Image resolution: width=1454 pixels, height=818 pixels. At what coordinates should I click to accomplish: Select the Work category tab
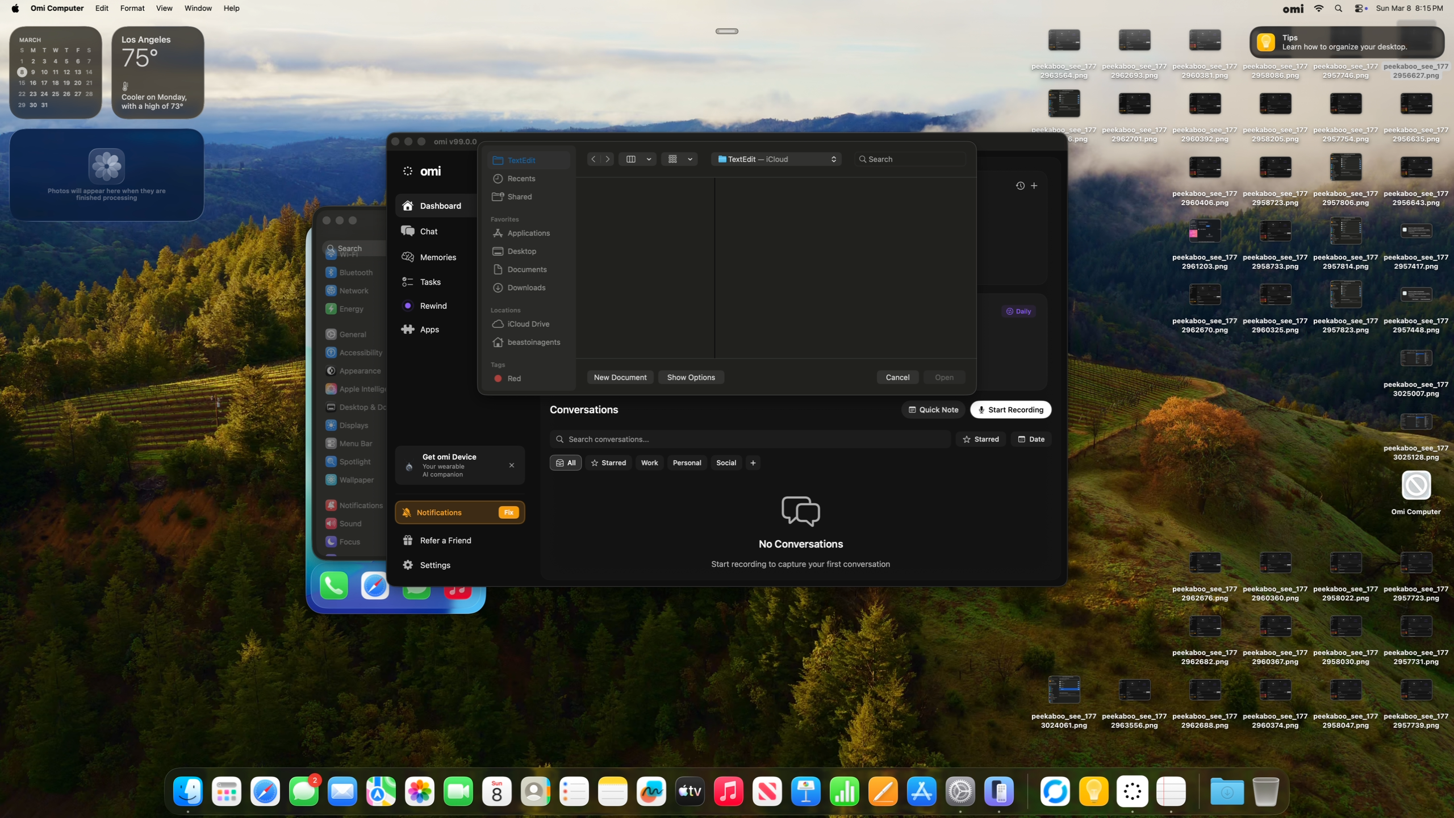[649, 463]
